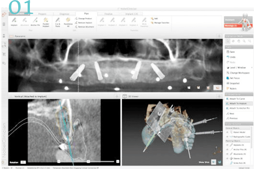Switch to the Diagnose tab
The height and width of the screenshot is (169, 254).
tap(64, 14)
